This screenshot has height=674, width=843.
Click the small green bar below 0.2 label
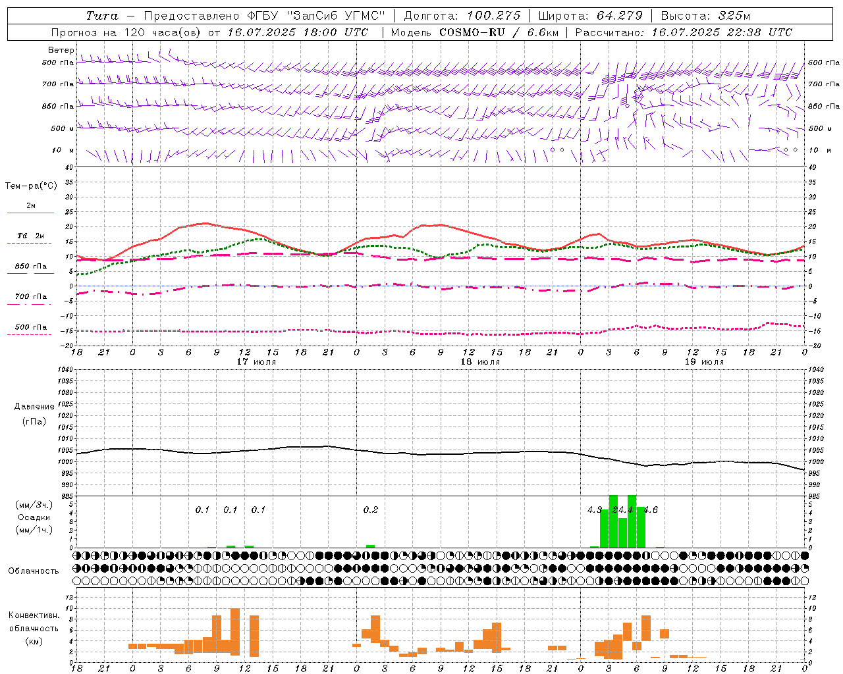pyautogui.click(x=370, y=546)
